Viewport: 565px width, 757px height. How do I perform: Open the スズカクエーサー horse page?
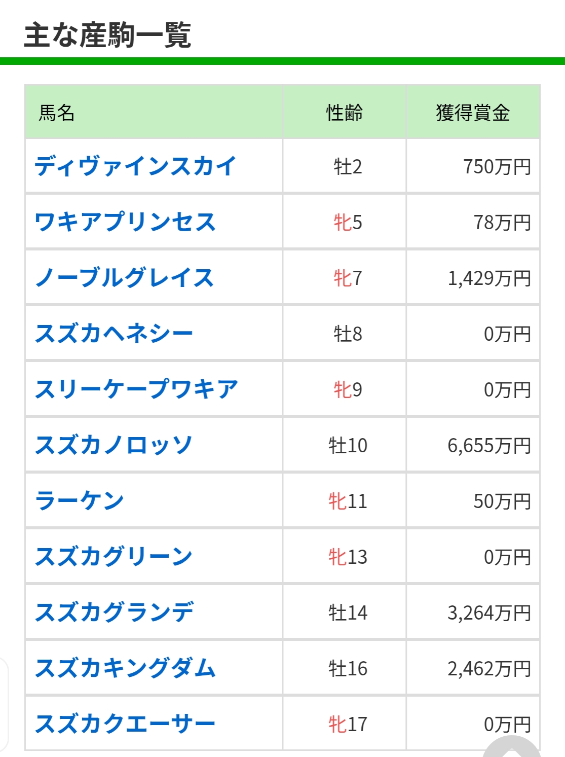coord(125,724)
